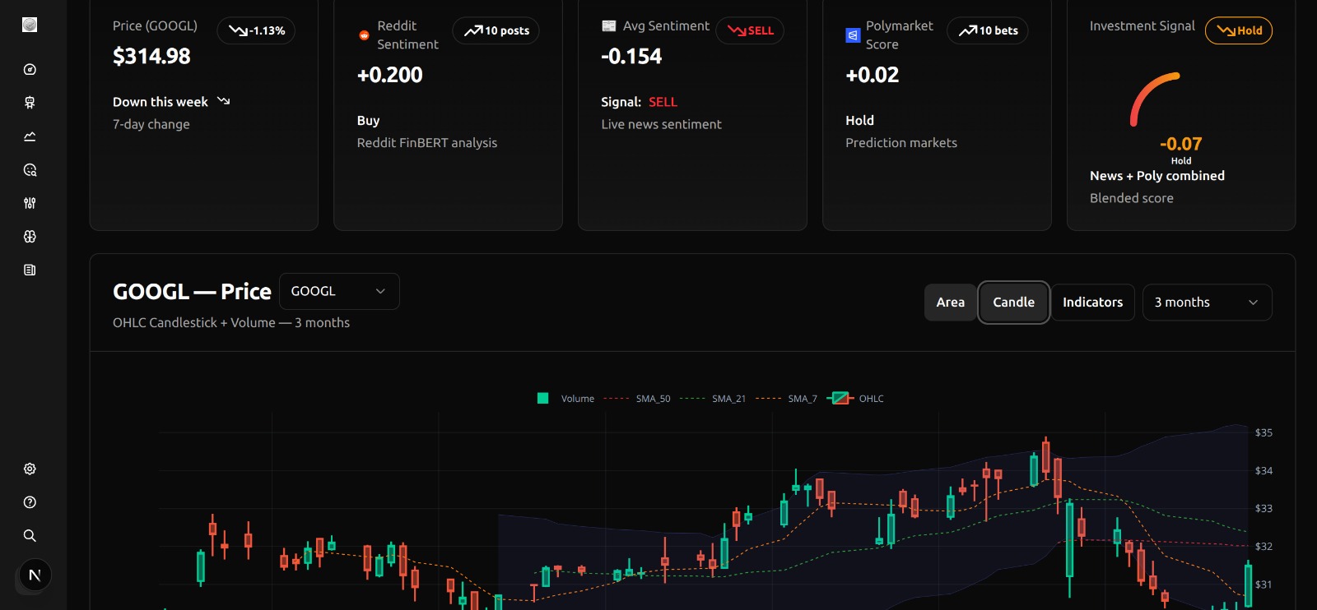Click the app logo in the sidebar
Image resolution: width=1317 pixels, height=610 pixels.
[30, 25]
